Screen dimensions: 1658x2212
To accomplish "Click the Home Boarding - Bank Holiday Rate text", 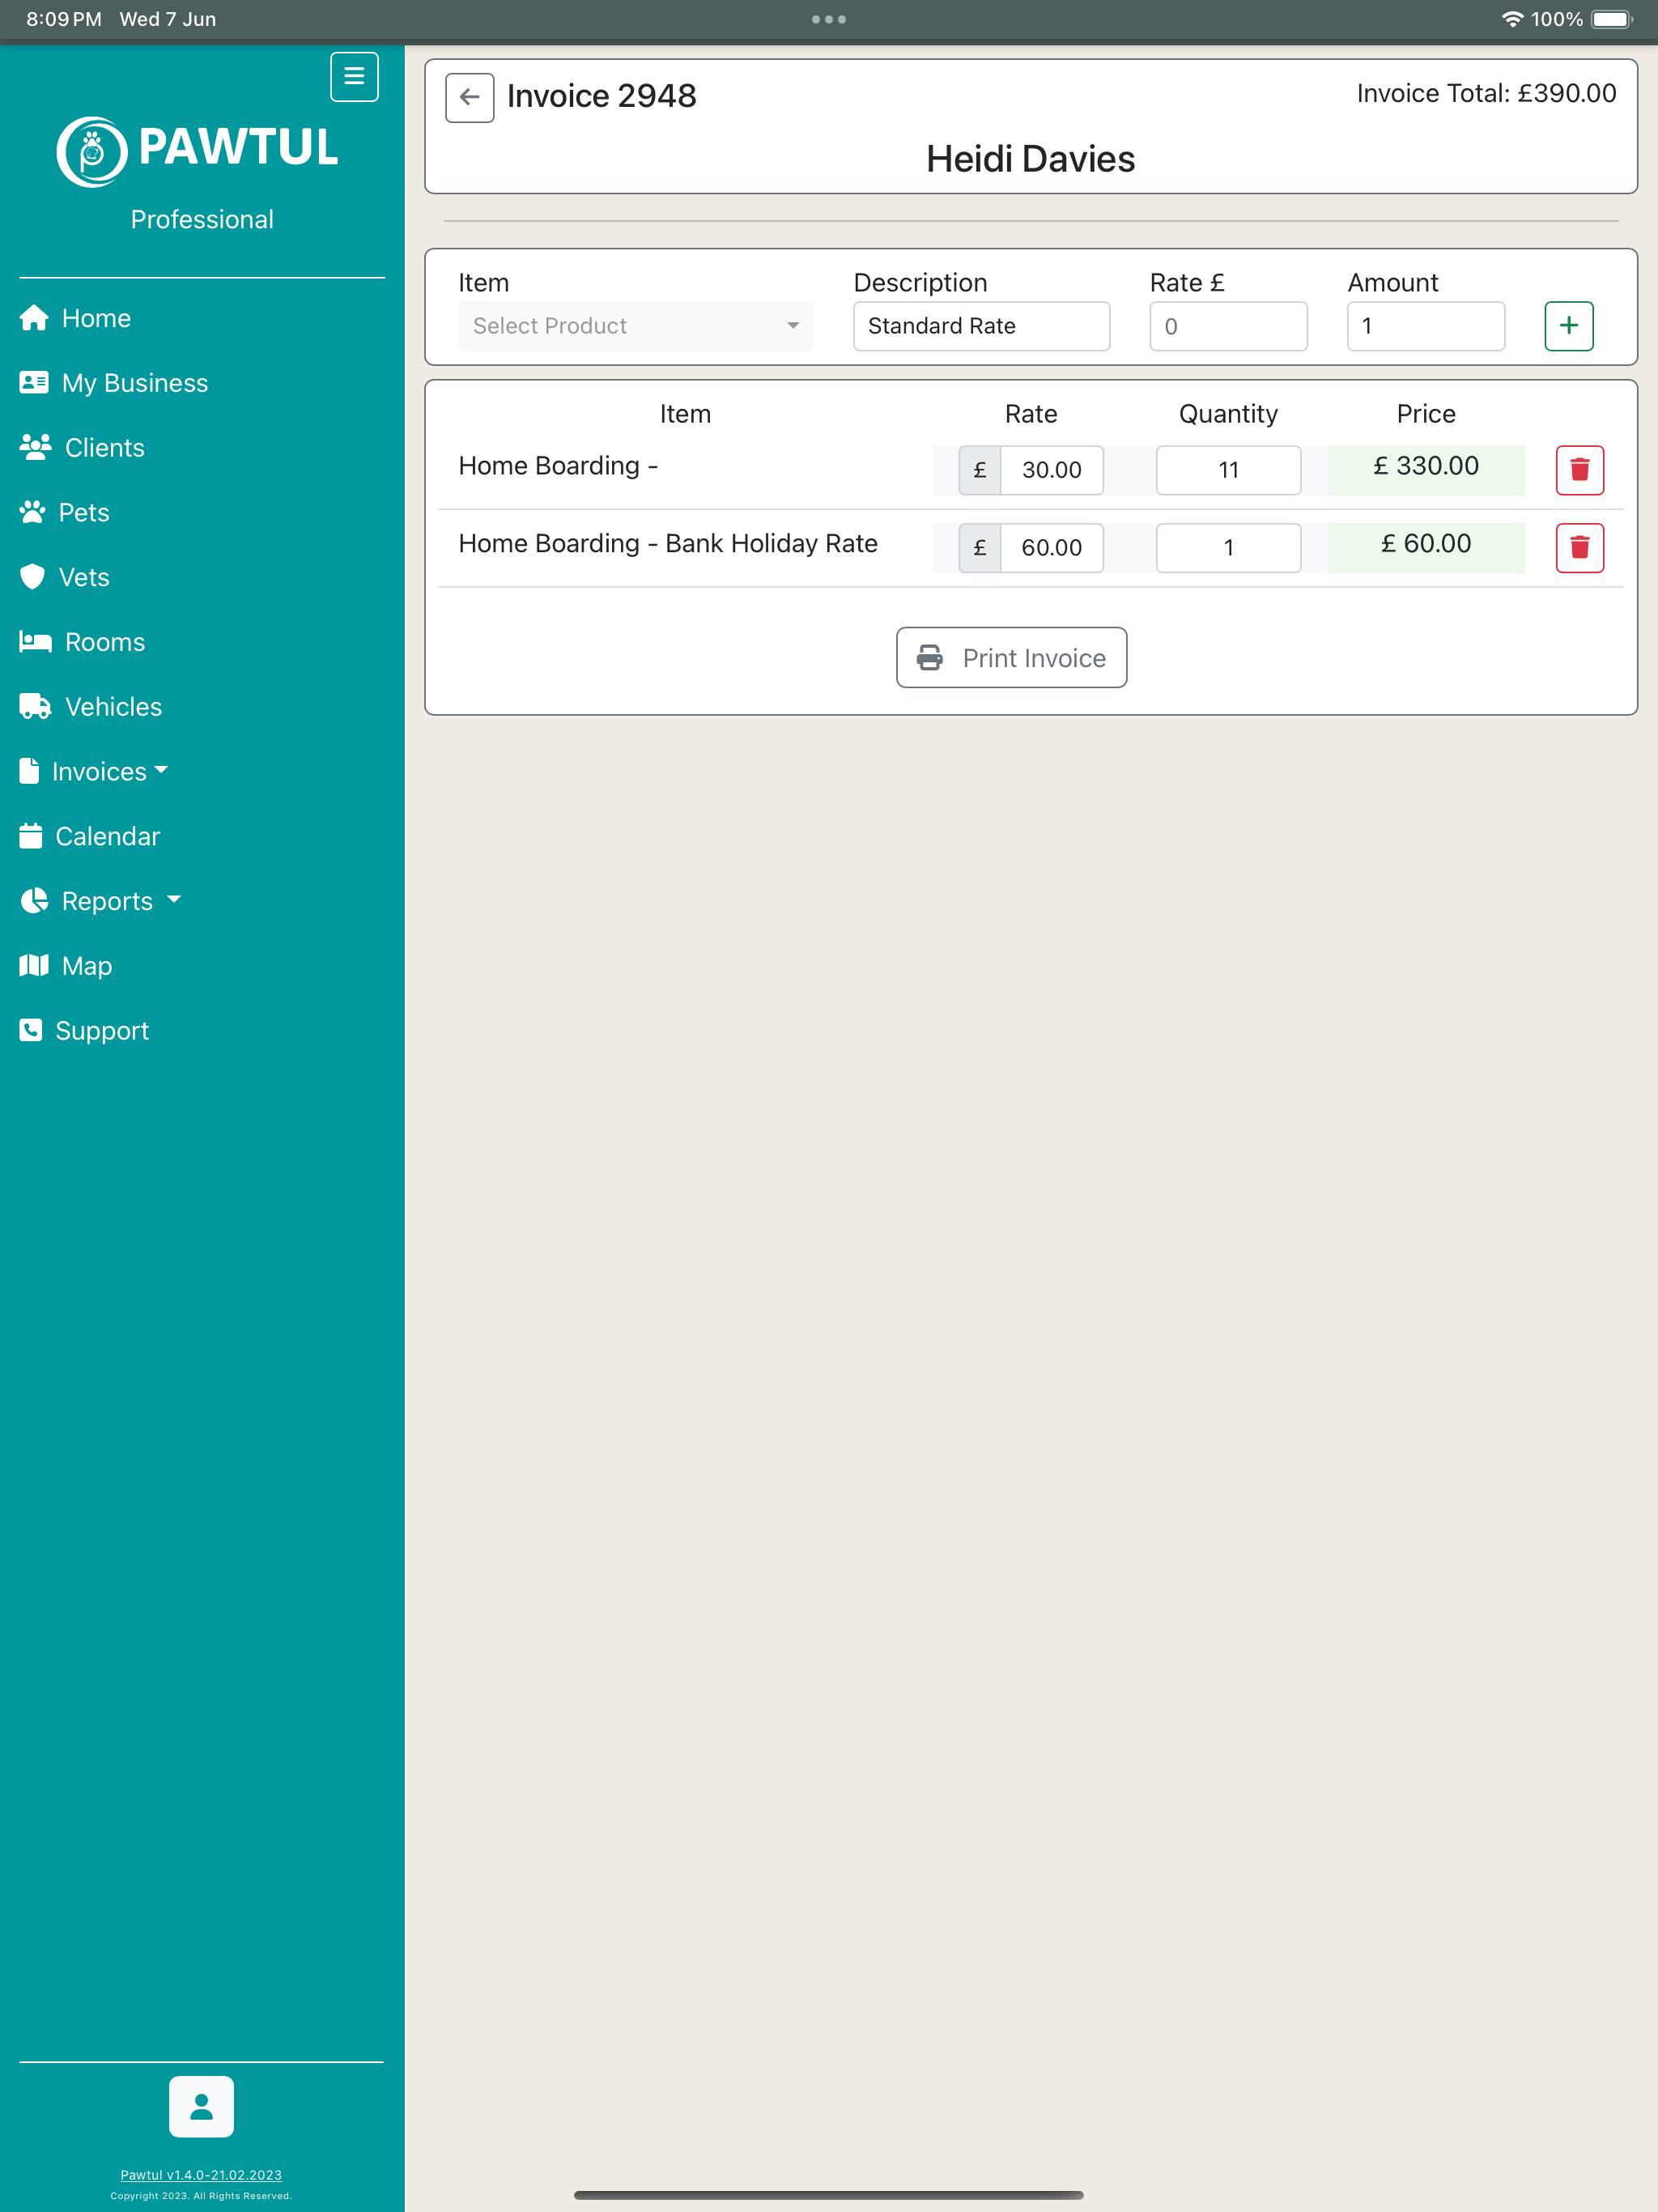I will [x=668, y=544].
